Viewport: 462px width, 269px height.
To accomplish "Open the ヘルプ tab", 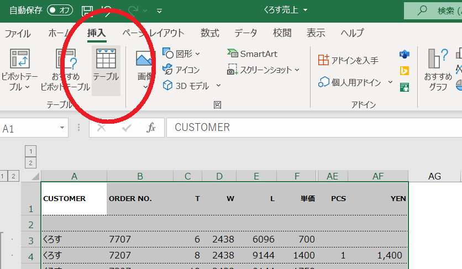I will 352,33.
